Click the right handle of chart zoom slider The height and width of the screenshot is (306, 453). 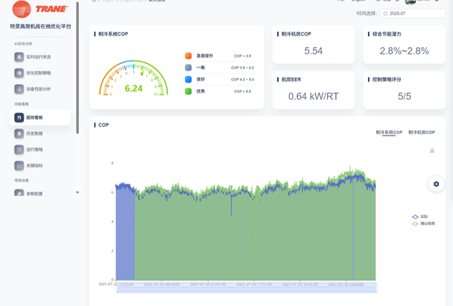click(x=376, y=288)
